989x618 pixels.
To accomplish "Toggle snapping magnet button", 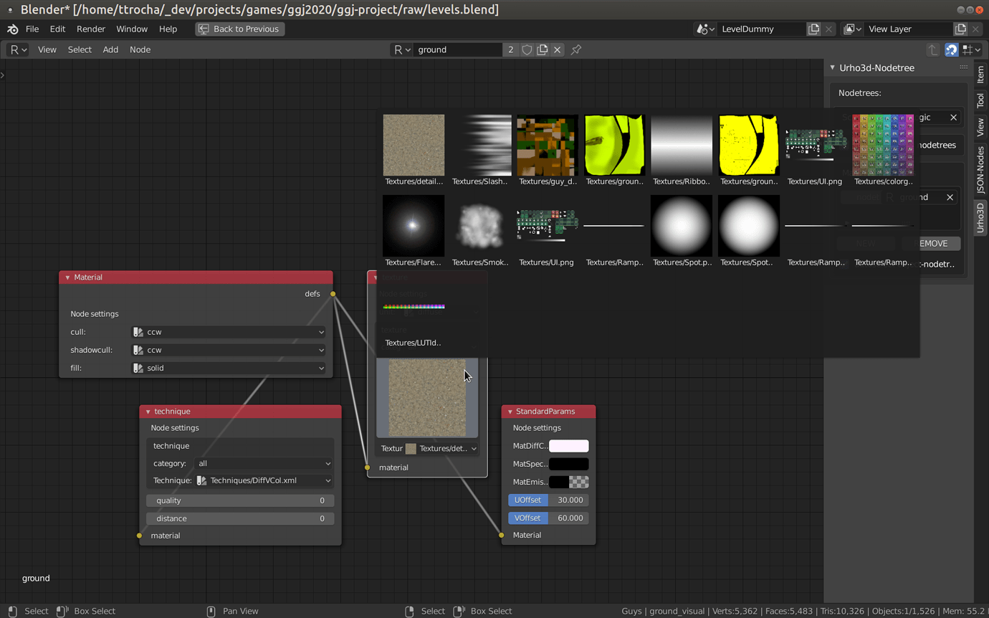I will (x=951, y=49).
